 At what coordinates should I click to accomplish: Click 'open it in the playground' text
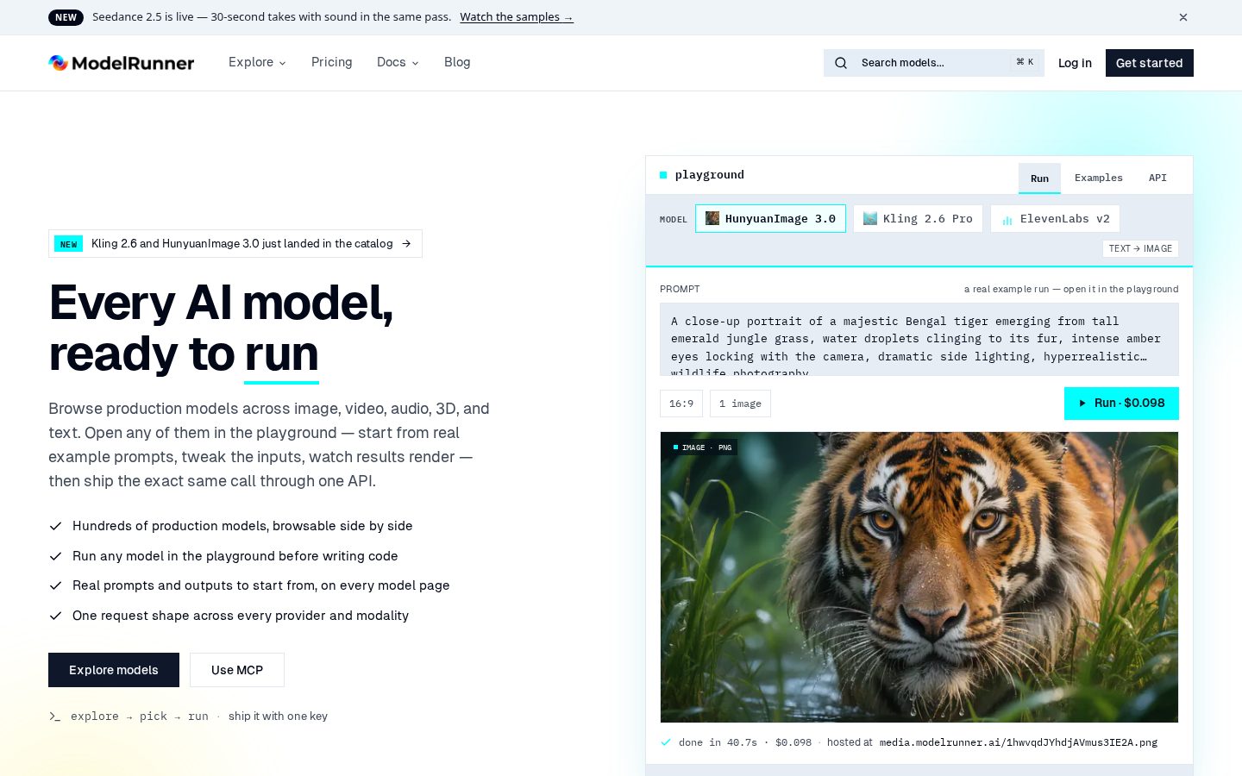pos(1120,289)
